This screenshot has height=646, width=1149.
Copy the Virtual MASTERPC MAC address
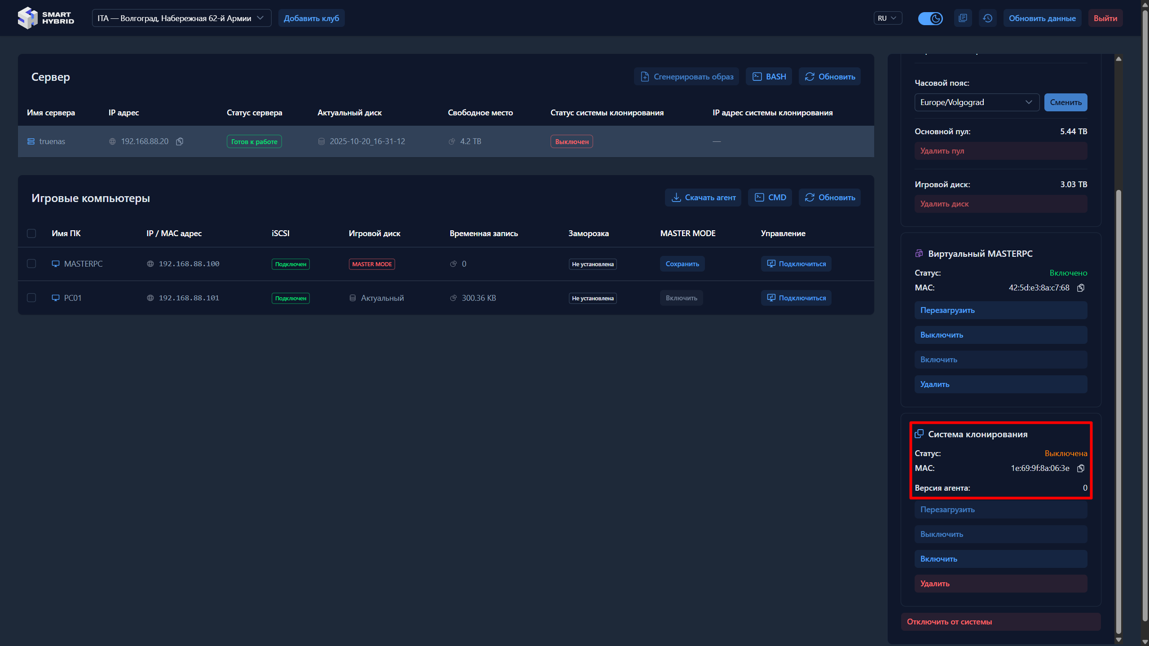[x=1081, y=288]
